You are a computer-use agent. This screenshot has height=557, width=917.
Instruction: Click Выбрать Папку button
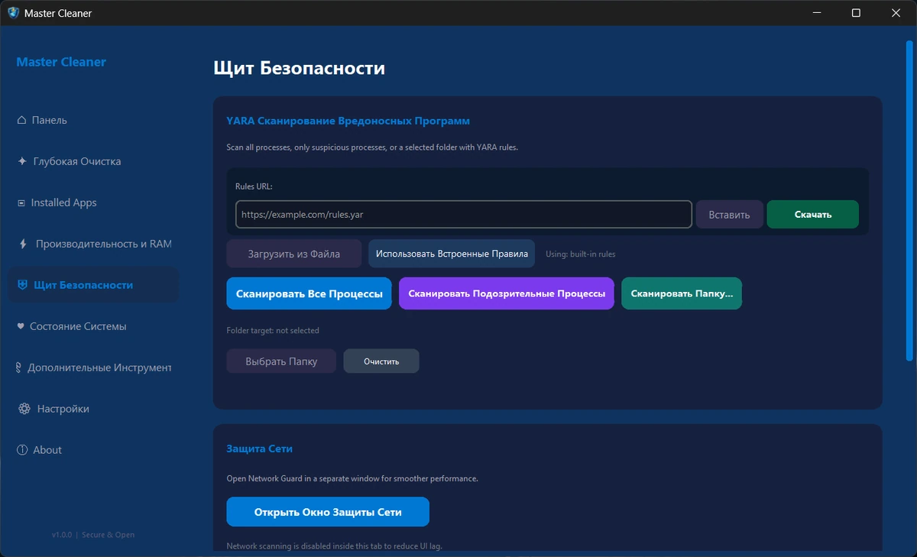point(281,361)
